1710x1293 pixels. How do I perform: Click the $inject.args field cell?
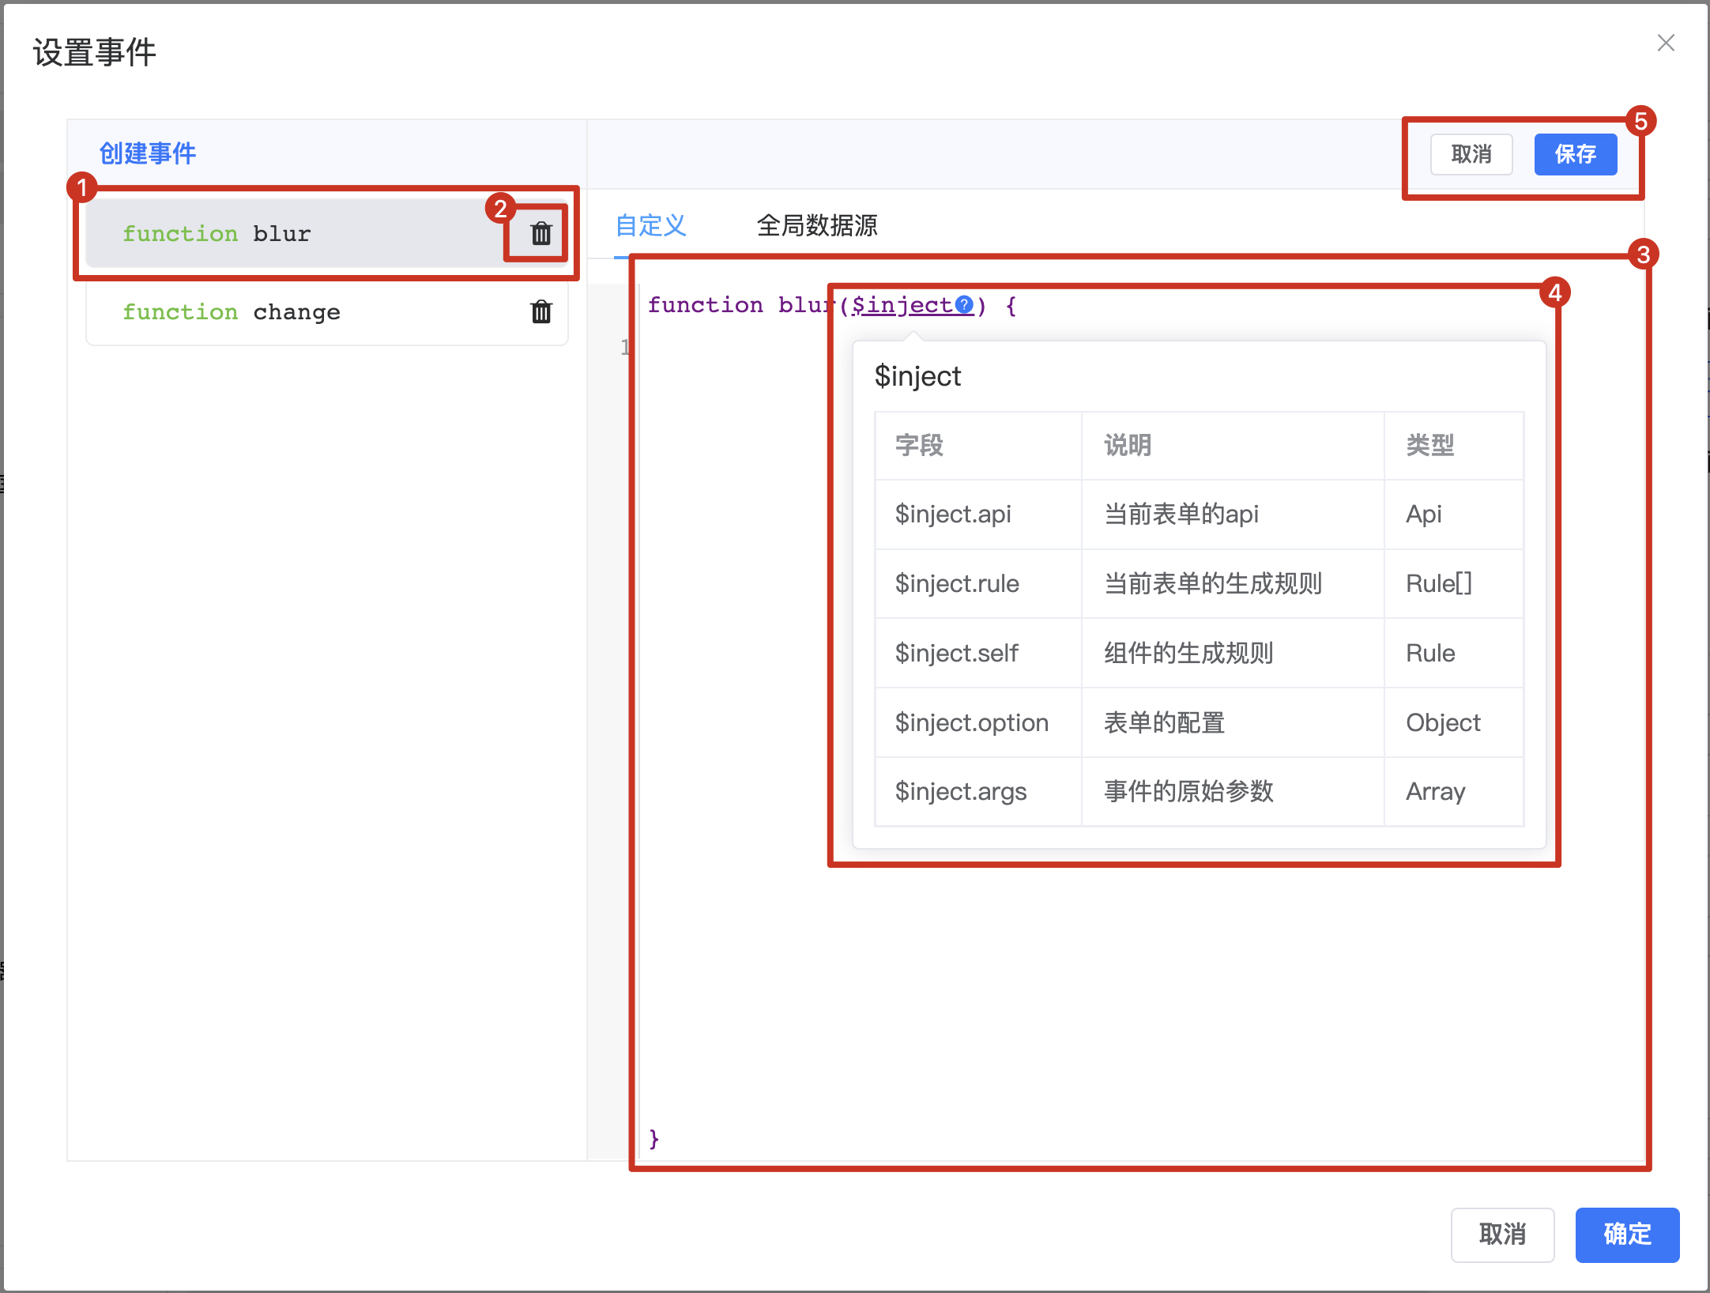coord(961,792)
